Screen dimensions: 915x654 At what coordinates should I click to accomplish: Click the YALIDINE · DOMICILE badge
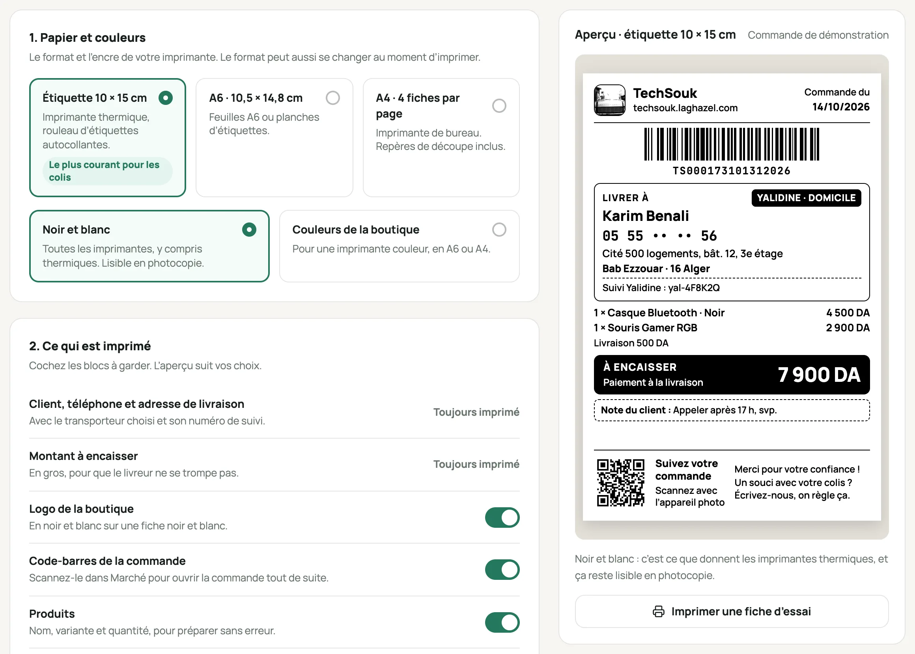coord(806,198)
